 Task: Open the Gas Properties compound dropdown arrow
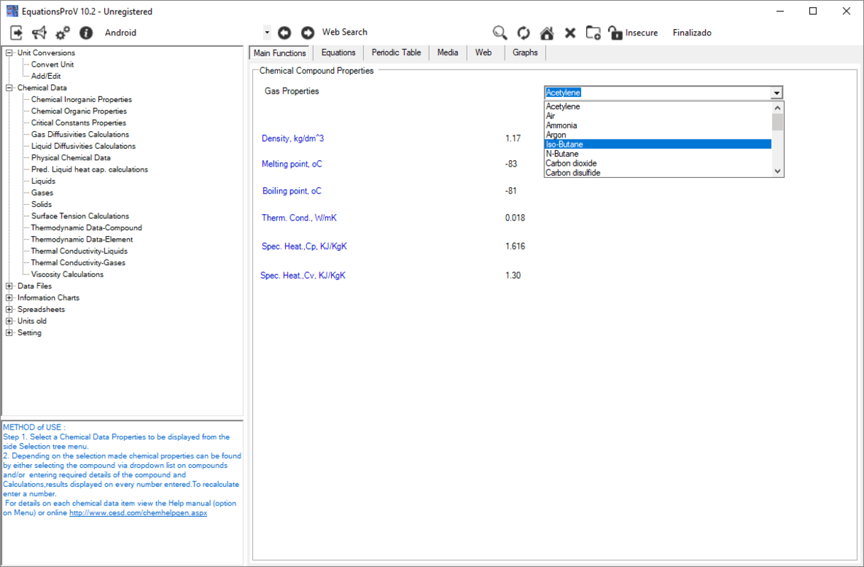(777, 93)
